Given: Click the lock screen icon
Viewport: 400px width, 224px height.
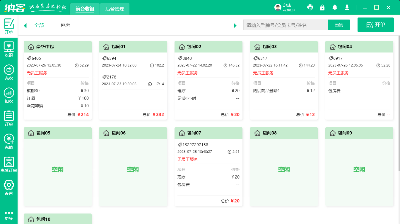Looking at the screenshot, I should click(322, 8).
